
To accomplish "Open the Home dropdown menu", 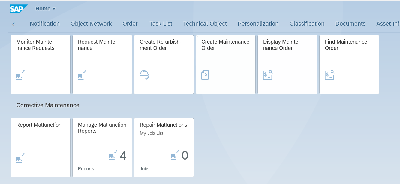I will 46,9.
